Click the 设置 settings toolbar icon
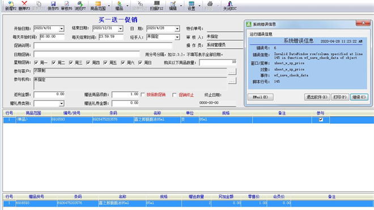Screen dimensions: 374x210 (192, 3)
